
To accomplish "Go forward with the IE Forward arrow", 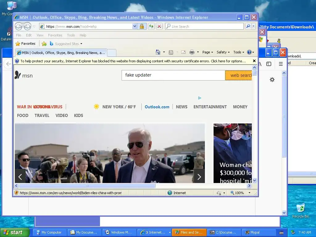I will (x=27, y=26).
